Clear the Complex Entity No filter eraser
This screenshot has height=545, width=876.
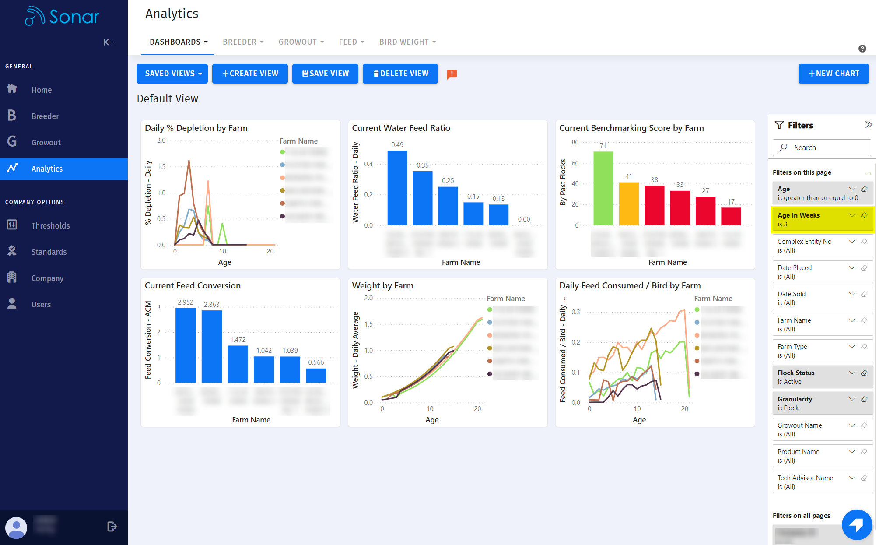coord(864,242)
